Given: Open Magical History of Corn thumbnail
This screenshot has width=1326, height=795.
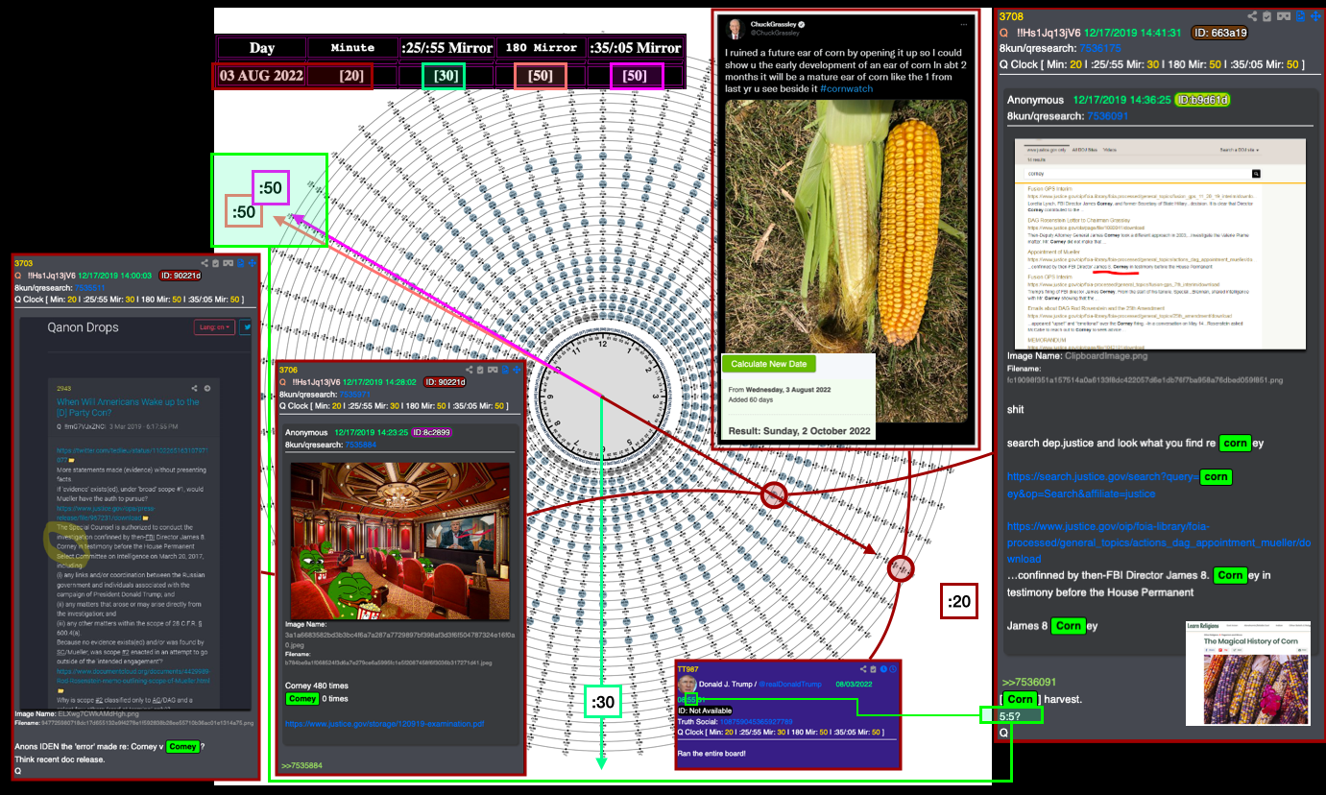Looking at the screenshot, I should coord(1248,672).
